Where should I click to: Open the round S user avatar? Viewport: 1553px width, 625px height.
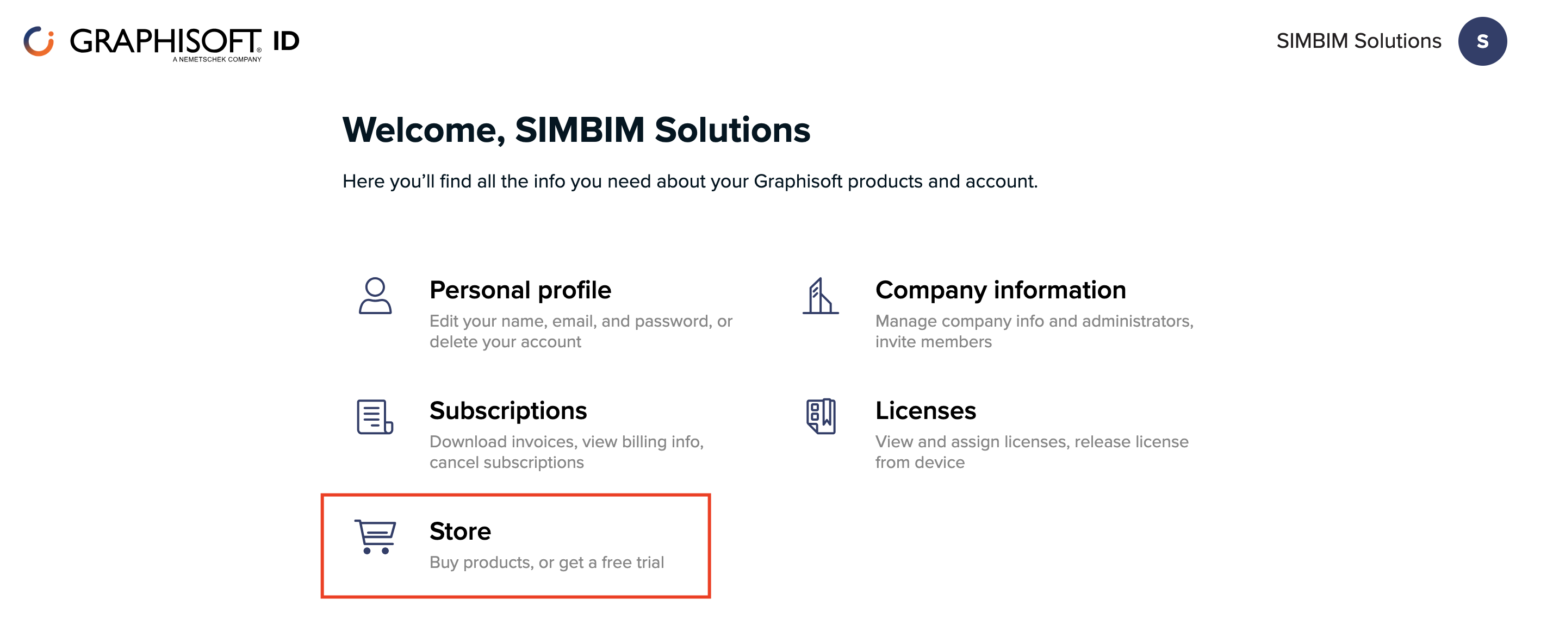1481,41
